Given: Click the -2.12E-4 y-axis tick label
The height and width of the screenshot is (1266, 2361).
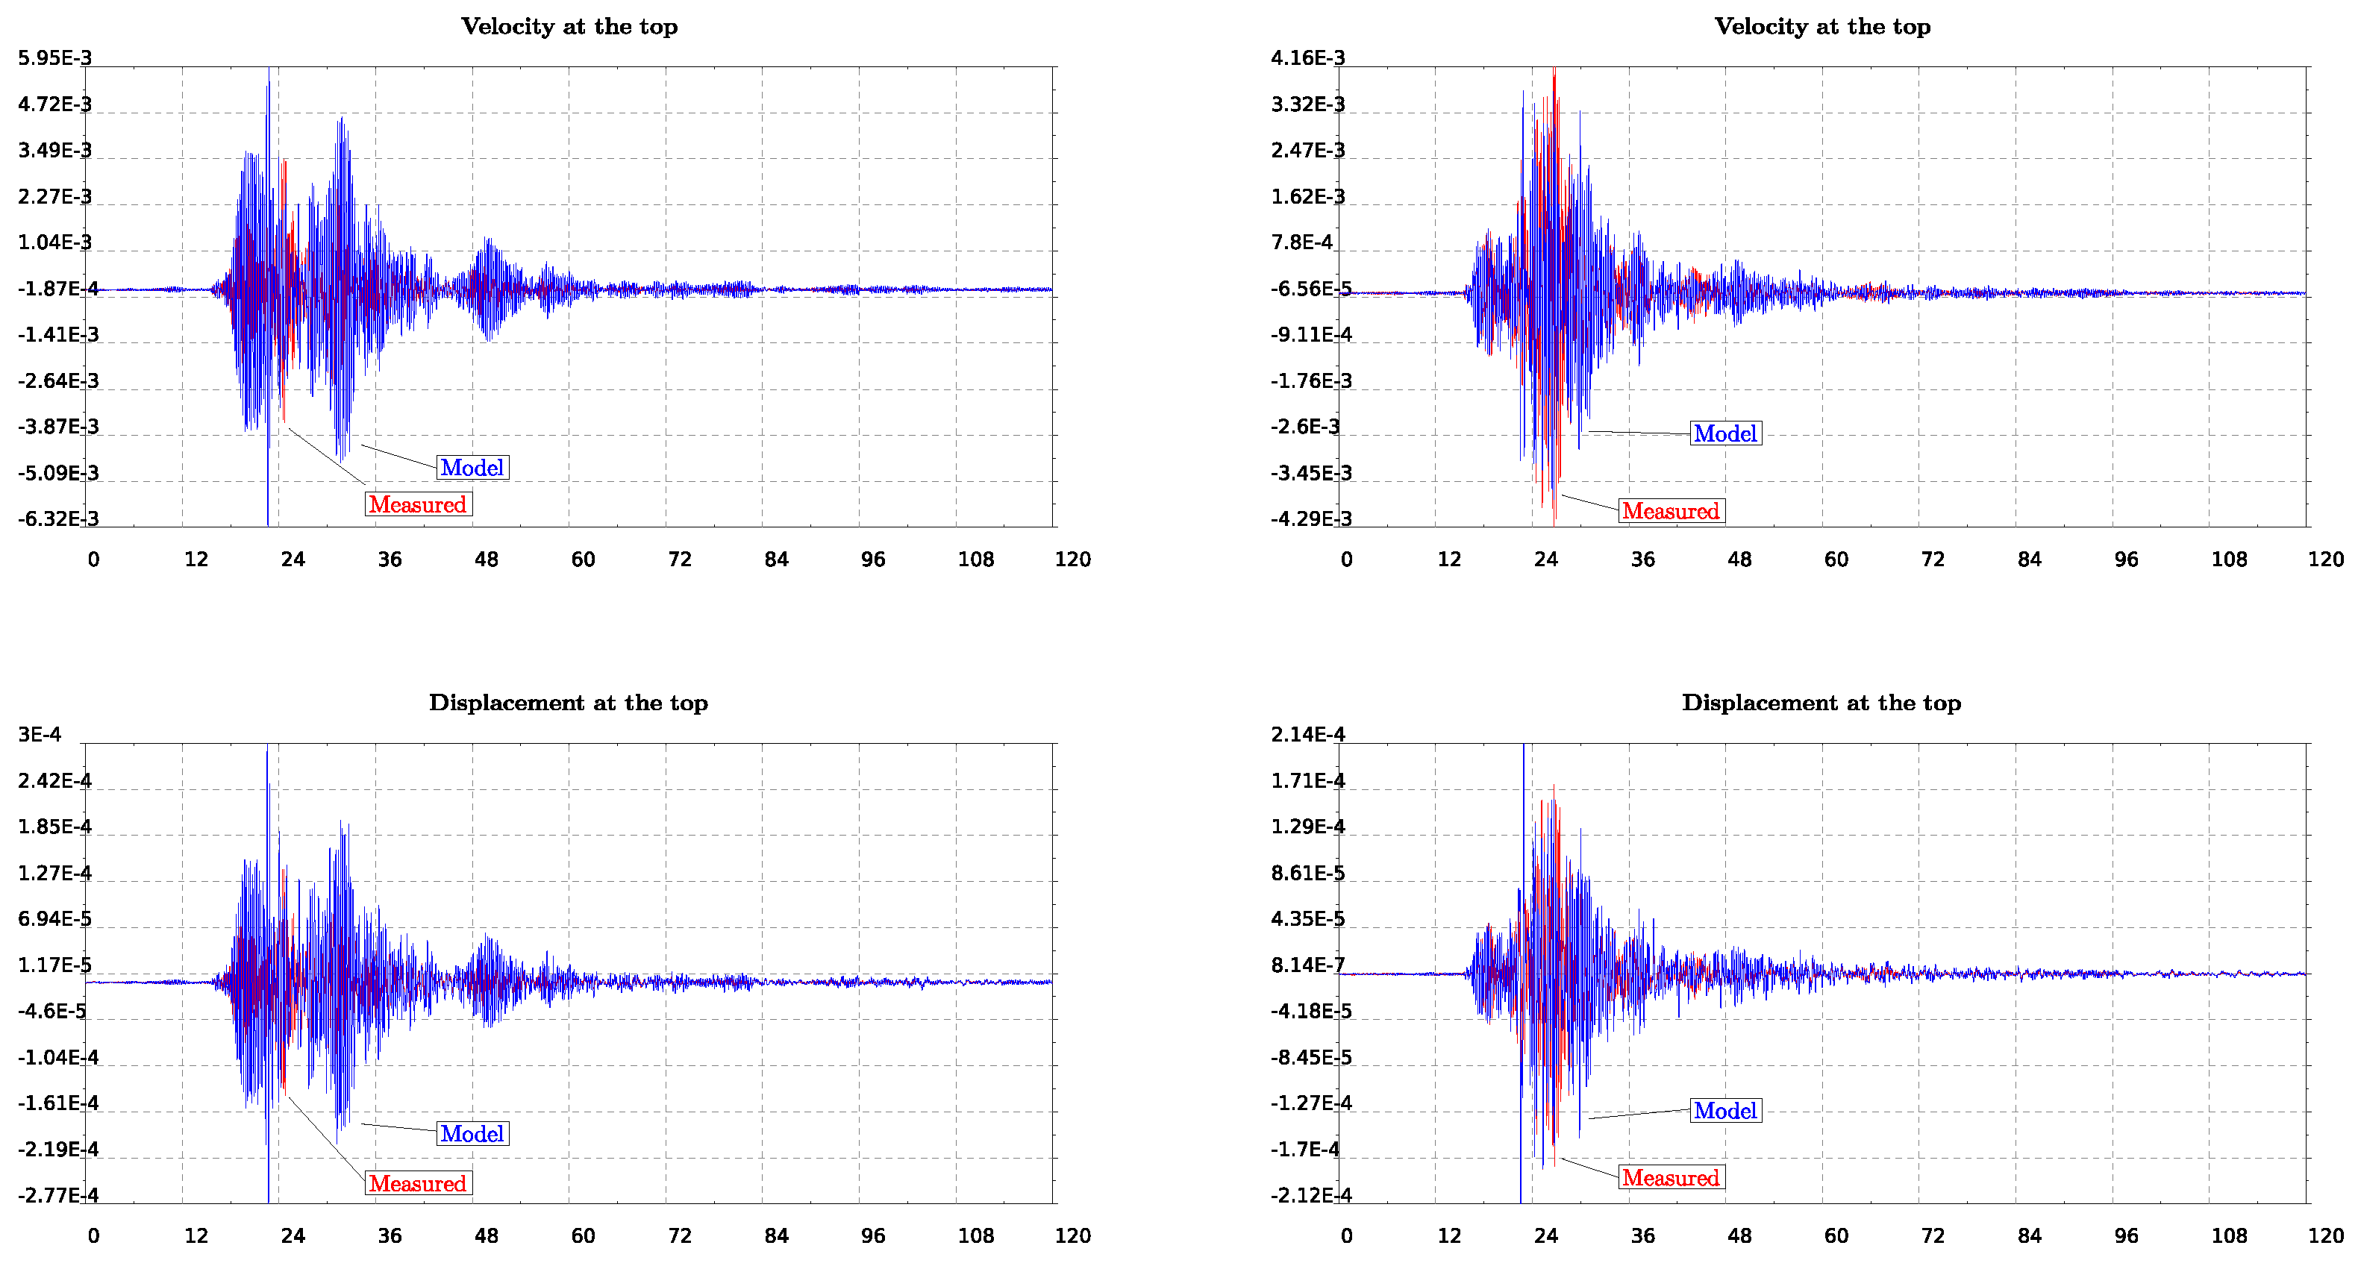Looking at the screenshot, I should coord(1310,1195).
